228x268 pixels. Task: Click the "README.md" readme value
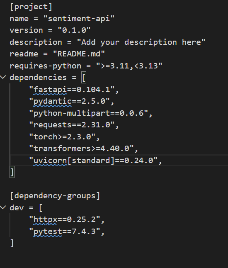(x=79, y=54)
